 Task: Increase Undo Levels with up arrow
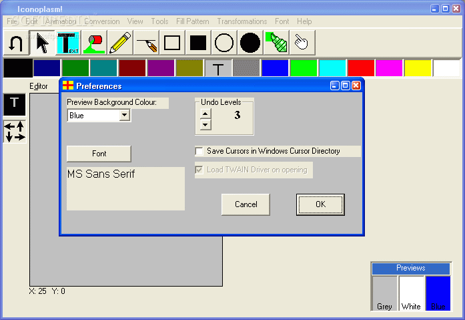pos(205,114)
